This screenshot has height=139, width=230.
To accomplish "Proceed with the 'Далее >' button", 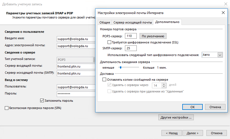I will coord(193,133).
